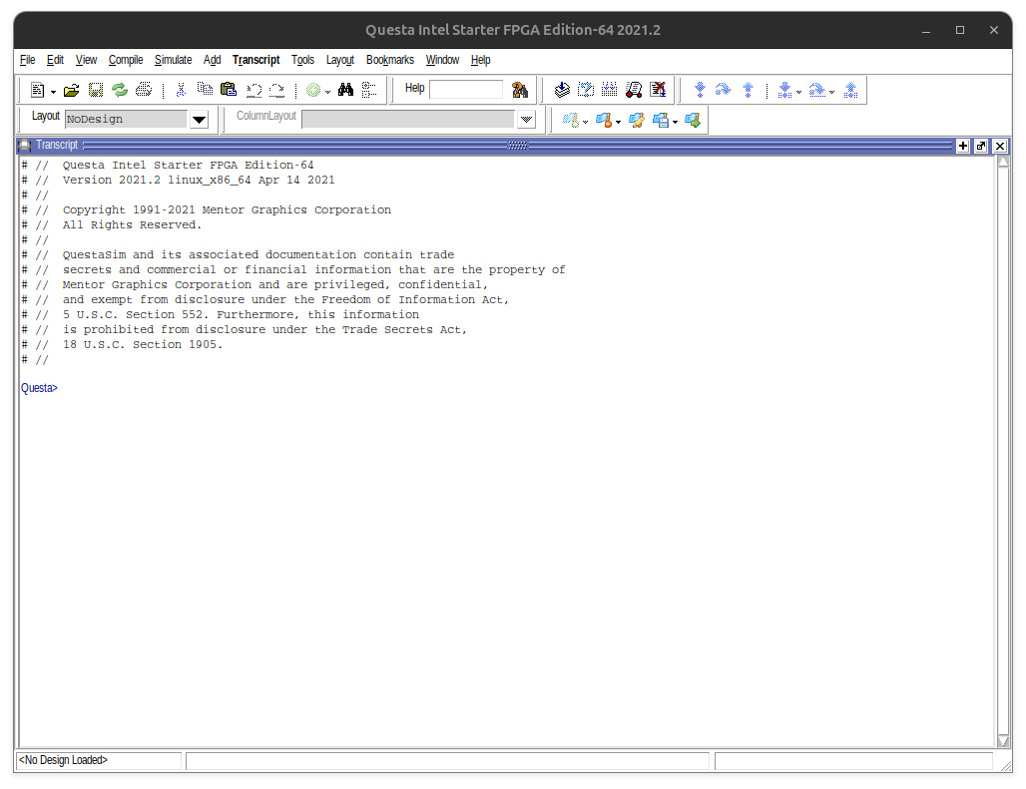Screen dimensions: 1026x789
Task: Undock the Transcript pane
Action: (x=981, y=146)
